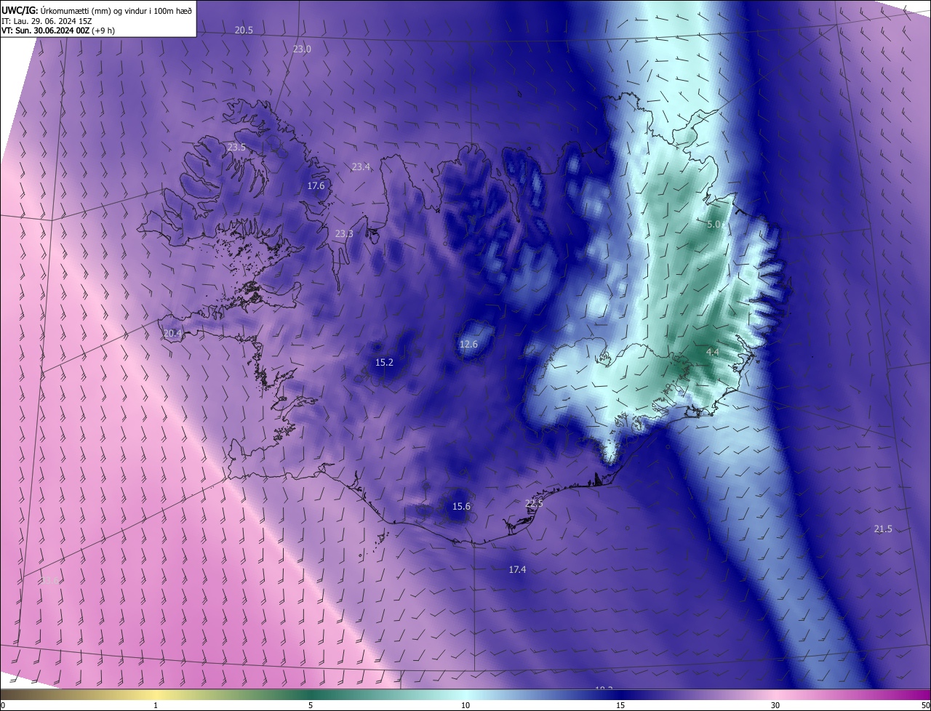The height and width of the screenshot is (711, 931).
Task: Click the colour scale tick label 0
Action: tap(2, 705)
